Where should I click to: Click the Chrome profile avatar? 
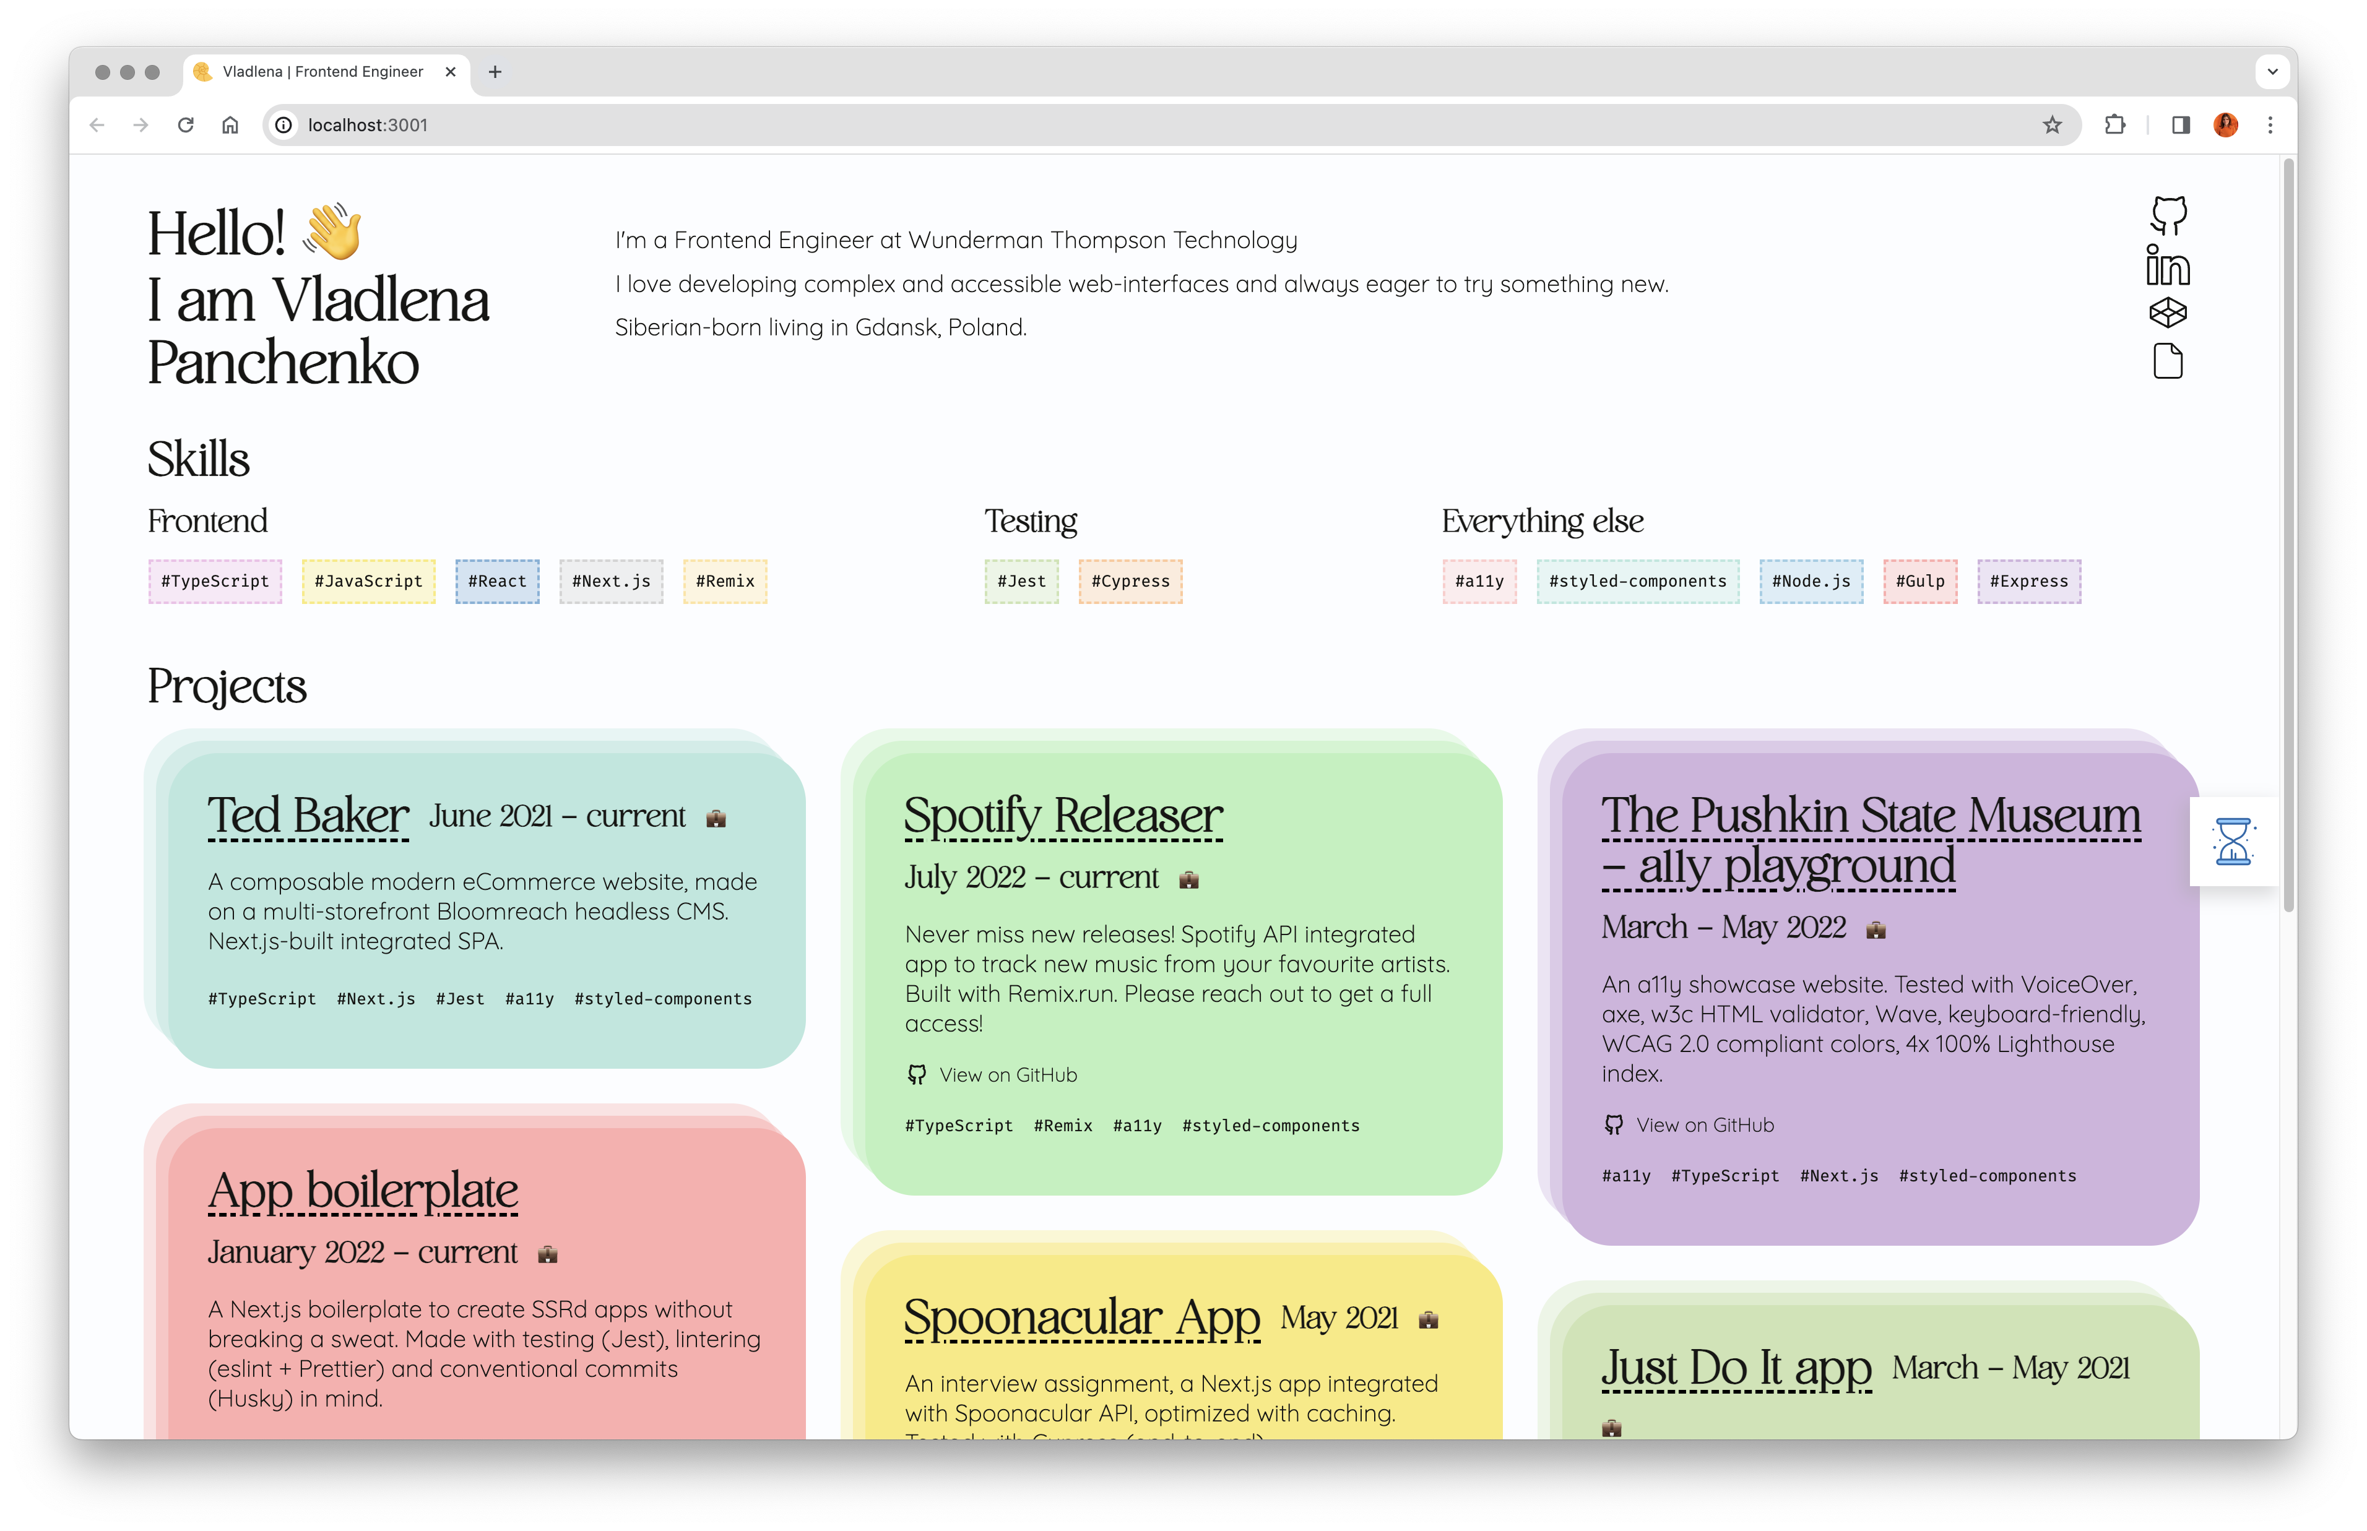tap(2226, 125)
